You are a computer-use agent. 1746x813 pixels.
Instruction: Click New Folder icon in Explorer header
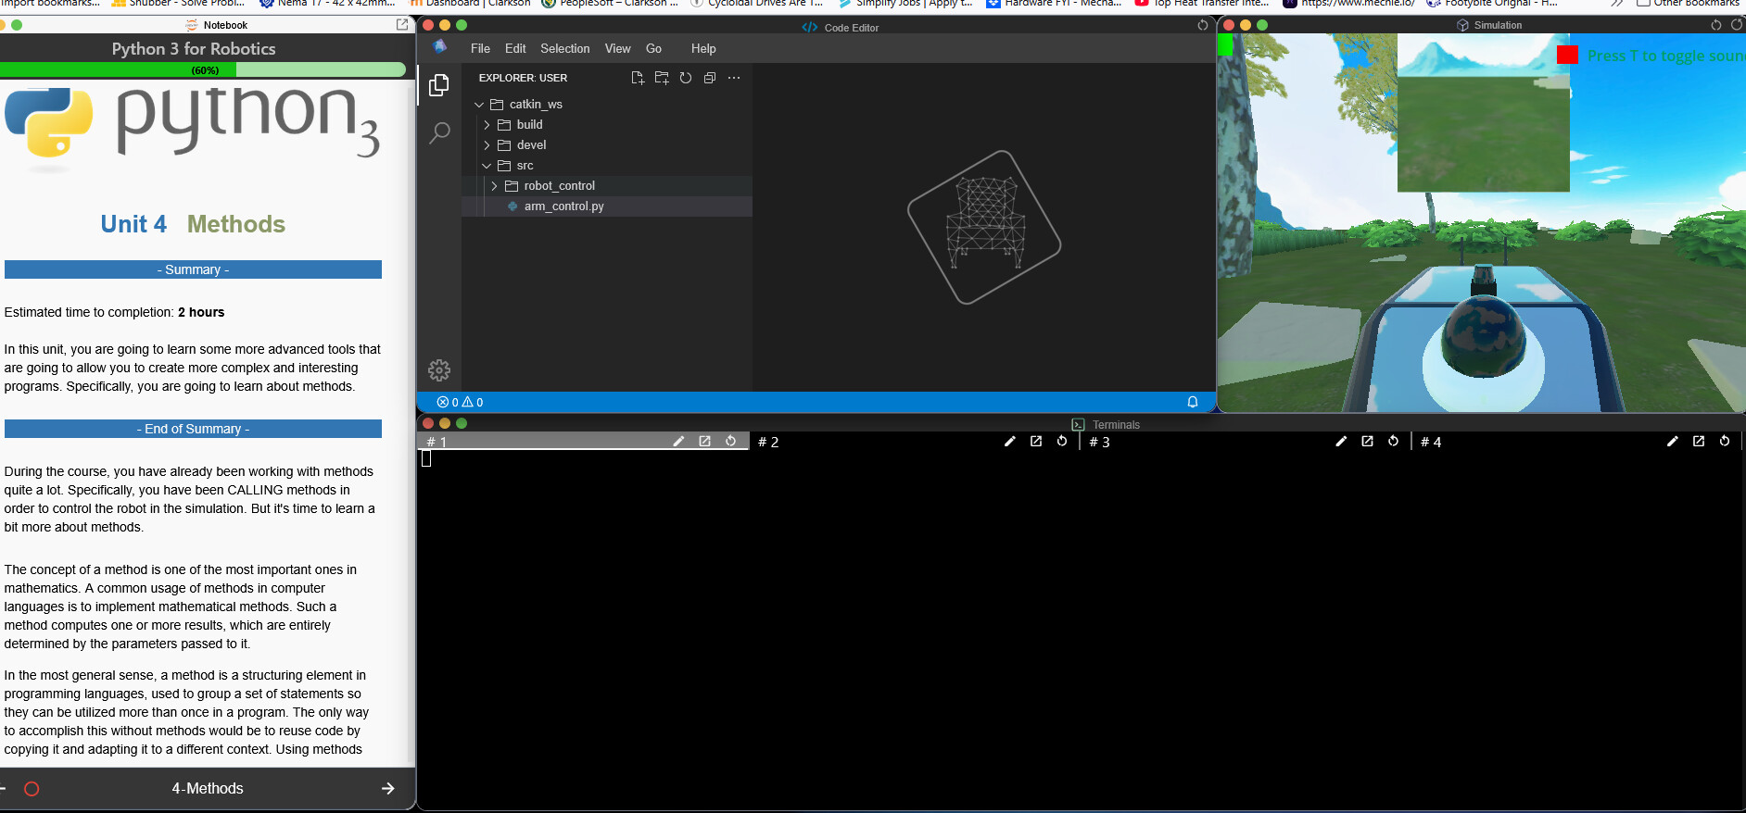click(662, 78)
